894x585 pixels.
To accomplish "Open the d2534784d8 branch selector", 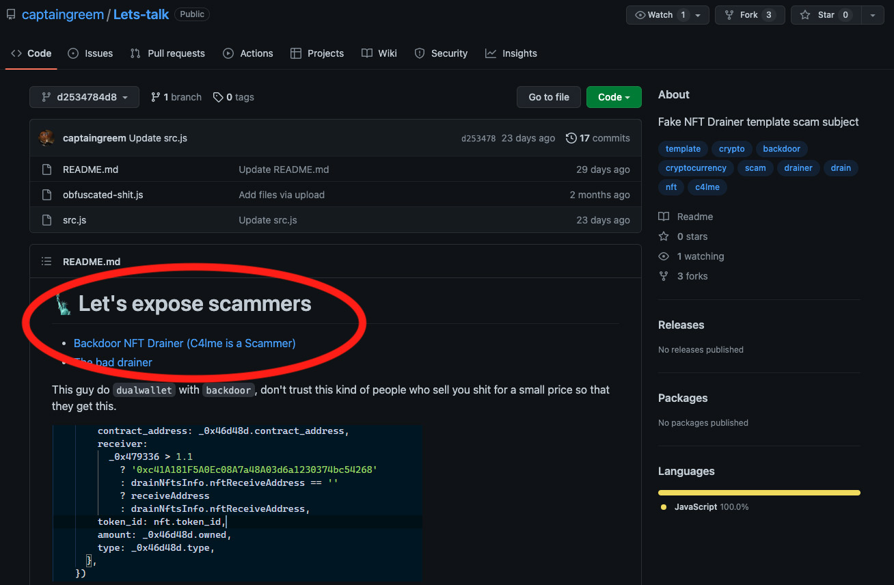I will point(84,97).
